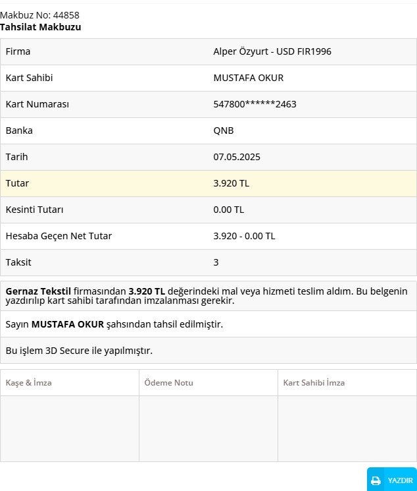Click the date value 07.05.2025
The height and width of the screenshot is (491, 417).
click(237, 157)
